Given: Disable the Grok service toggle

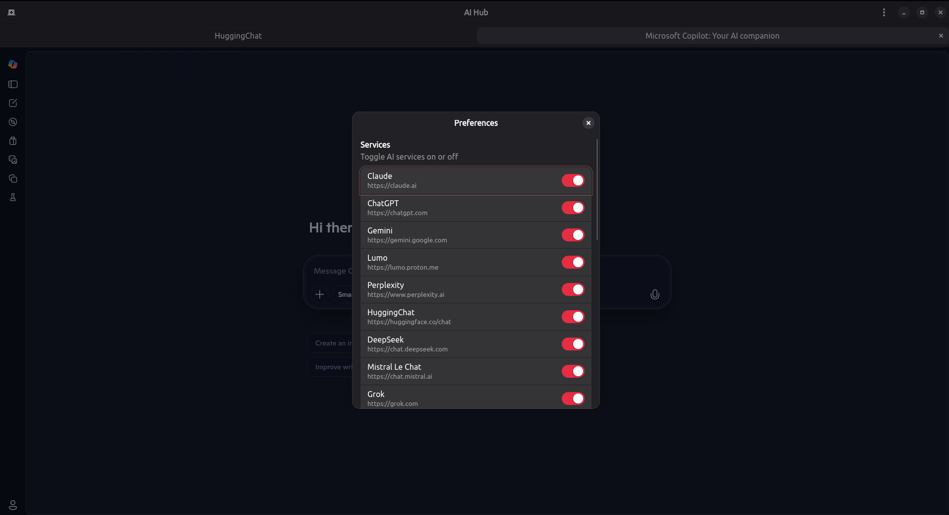Looking at the screenshot, I should coord(573,398).
